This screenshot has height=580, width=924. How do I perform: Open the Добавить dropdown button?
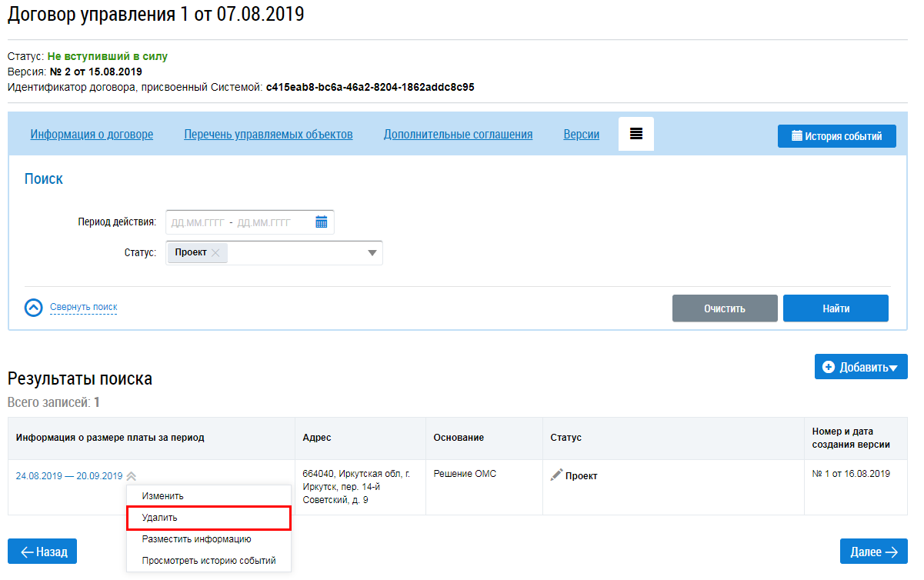coord(861,367)
